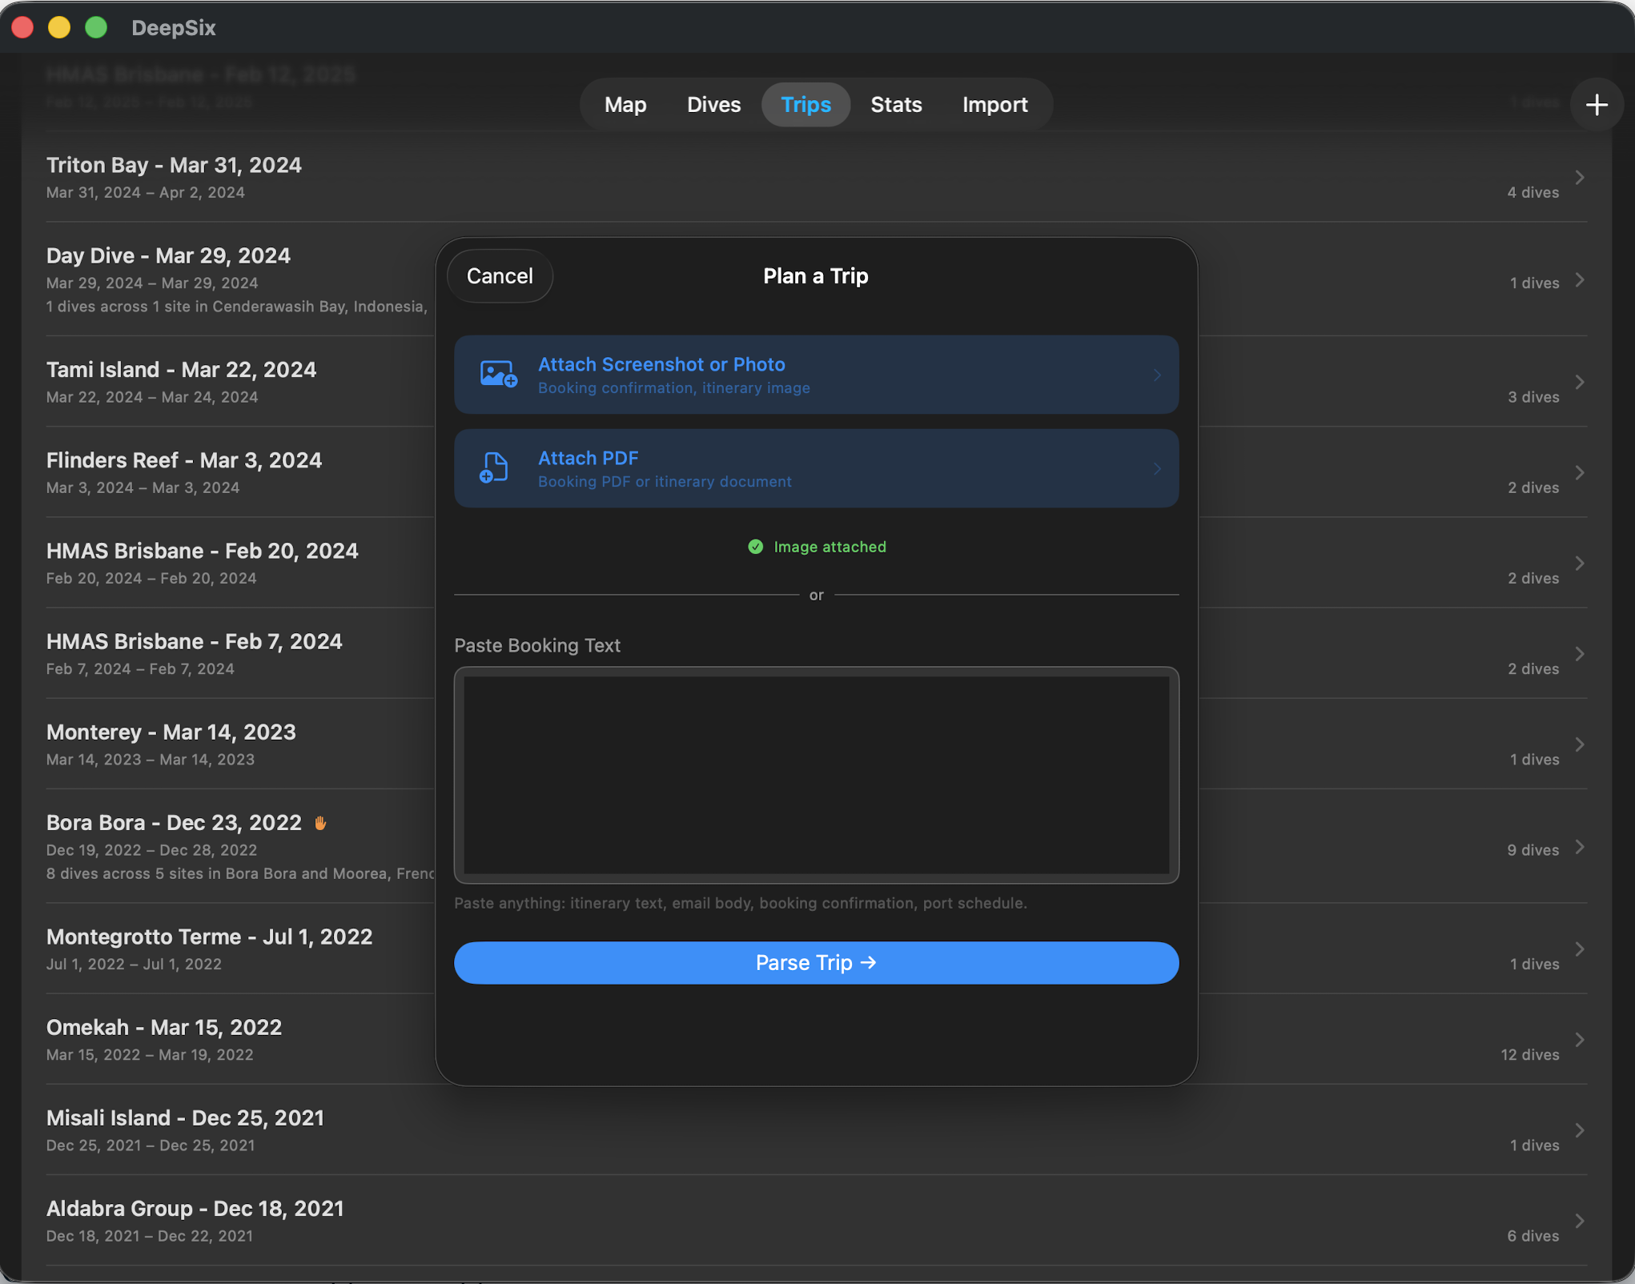Cancel the Plan a Trip dialog
1635x1284 pixels.
click(500, 276)
